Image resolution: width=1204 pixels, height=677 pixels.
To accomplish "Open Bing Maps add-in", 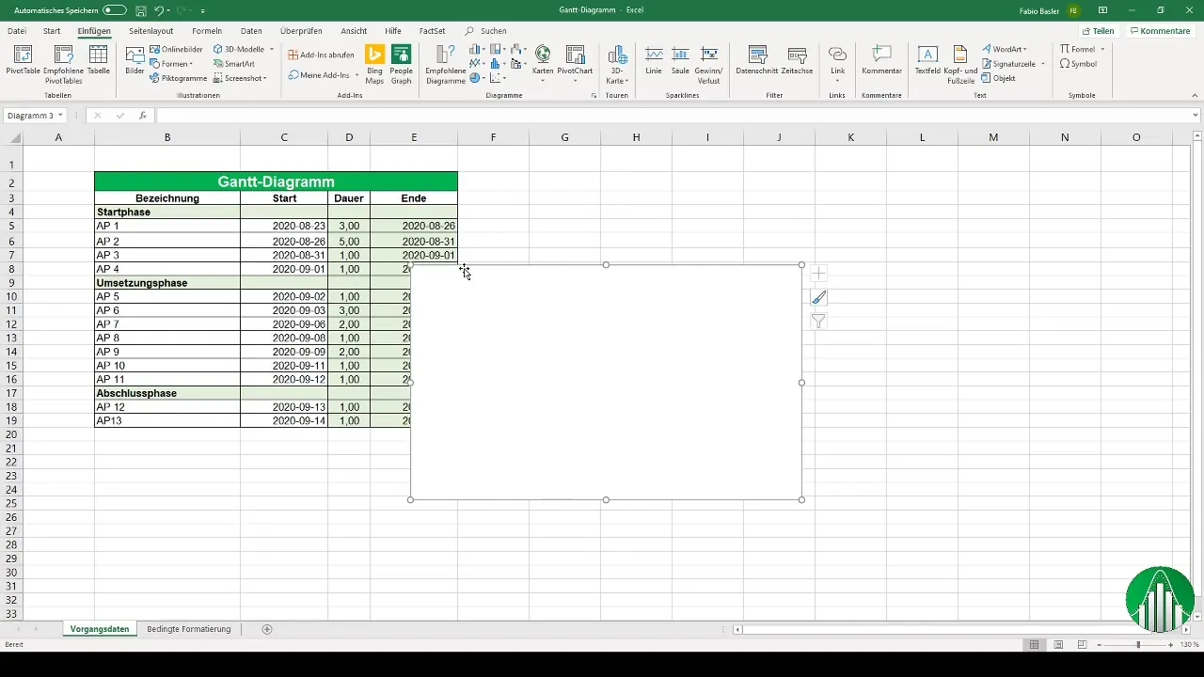I will 375,64.
